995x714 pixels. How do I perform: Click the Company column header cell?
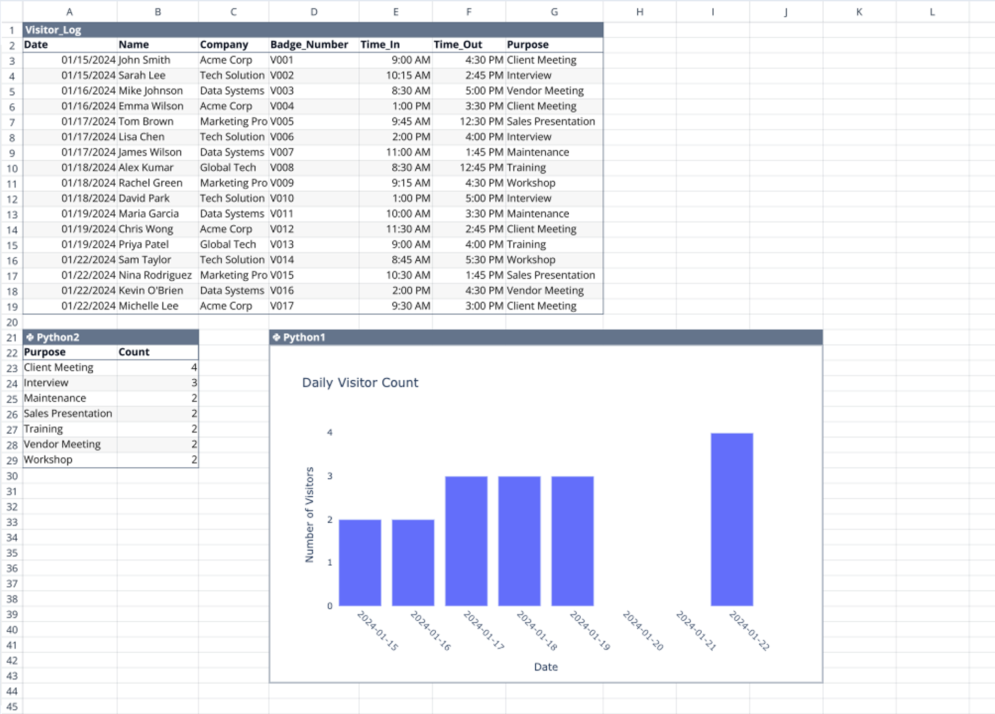coord(234,45)
